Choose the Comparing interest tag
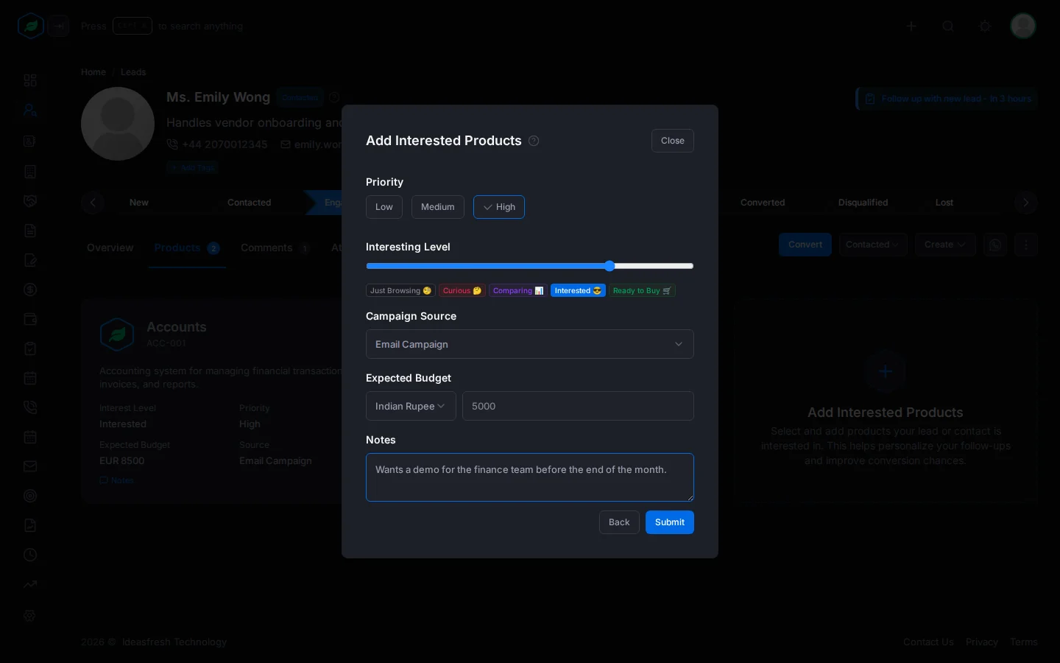Viewport: 1060px width, 663px height. [x=518, y=291]
